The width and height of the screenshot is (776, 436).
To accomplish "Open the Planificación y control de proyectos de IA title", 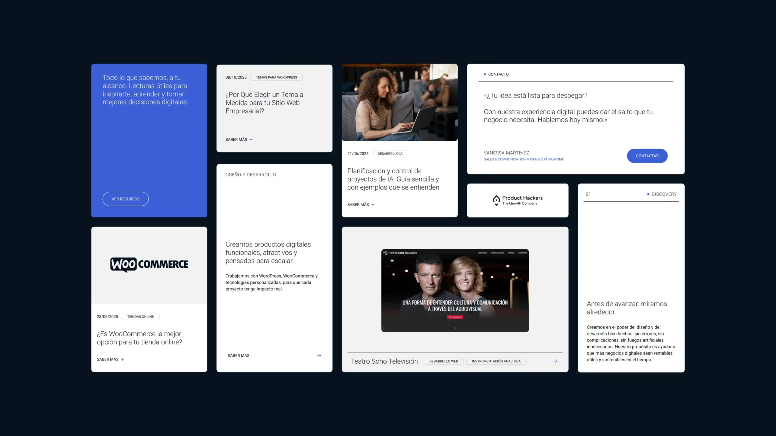I will tap(393, 179).
